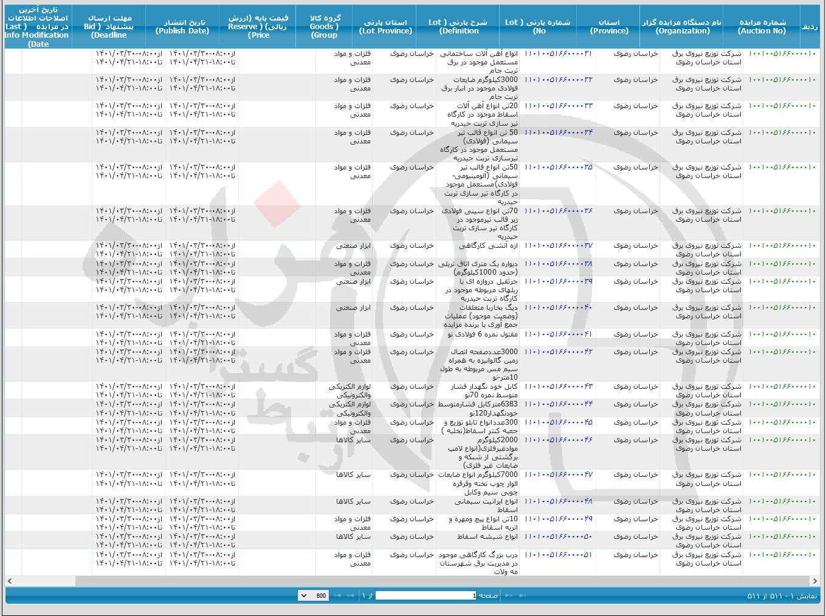Sort by the Auction No column header
826x616 pixels.
coord(762,27)
